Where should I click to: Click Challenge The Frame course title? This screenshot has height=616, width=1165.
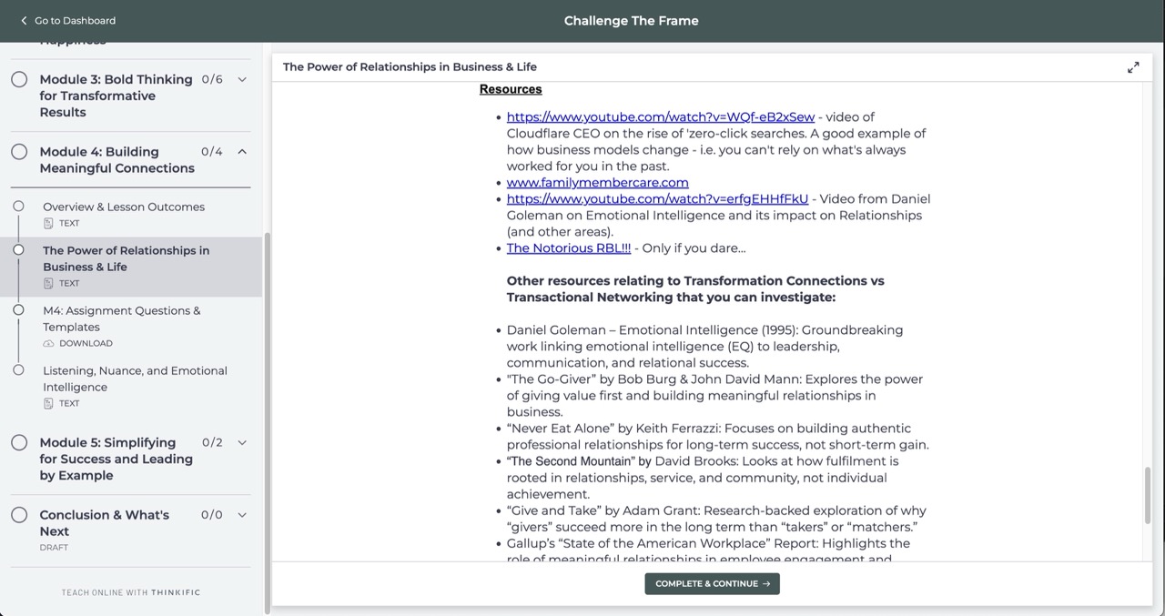point(631,20)
